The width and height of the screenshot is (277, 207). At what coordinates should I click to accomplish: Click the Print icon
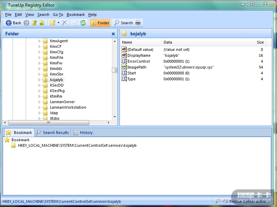pos(138,23)
